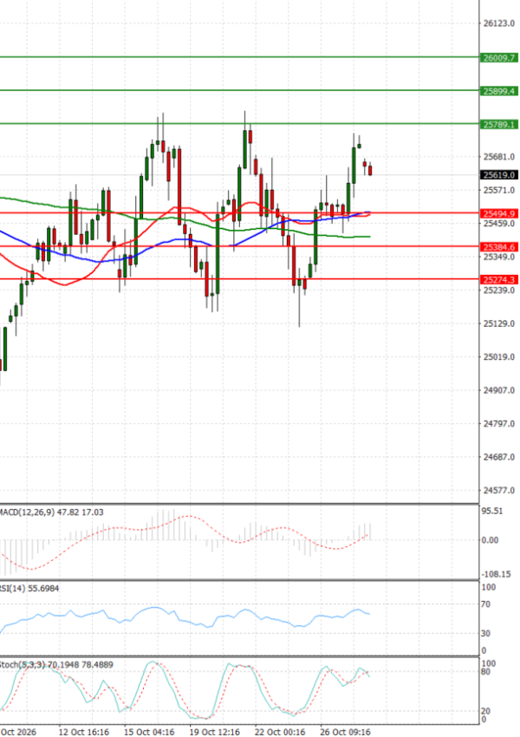Viewport: 520px width, 737px height.
Task: Click the 24797.0 price axis value
Action: click(499, 424)
